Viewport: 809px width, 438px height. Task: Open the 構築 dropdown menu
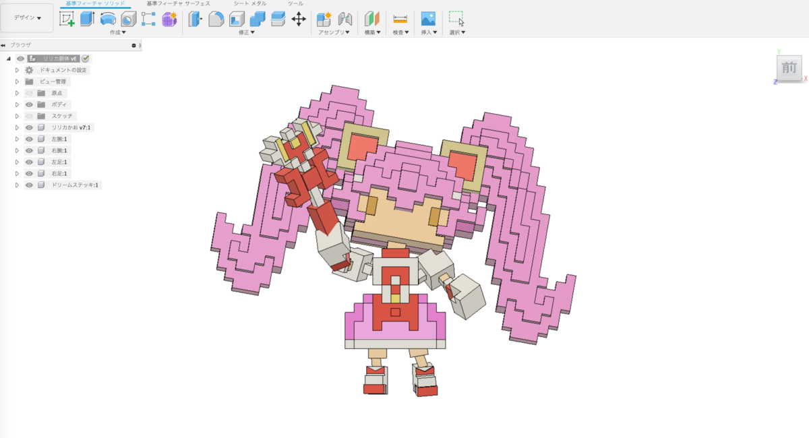pyautogui.click(x=372, y=32)
